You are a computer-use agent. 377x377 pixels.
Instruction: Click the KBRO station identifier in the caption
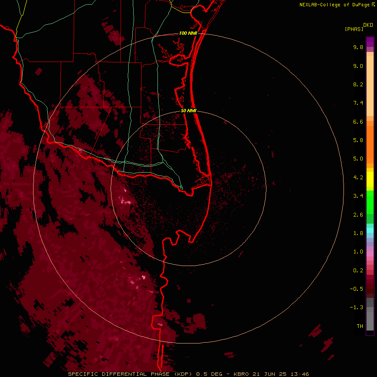click(x=241, y=374)
